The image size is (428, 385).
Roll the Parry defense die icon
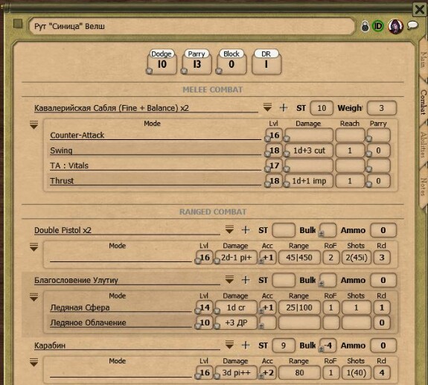tap(184, 71)
